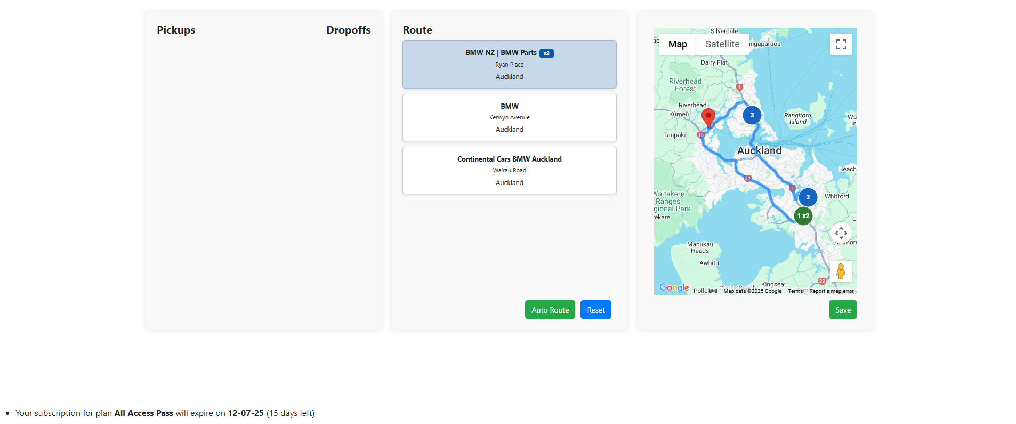Click the Wairau Road address text
This screenshot has height=424, width=1016.
[x=510, y=170]
